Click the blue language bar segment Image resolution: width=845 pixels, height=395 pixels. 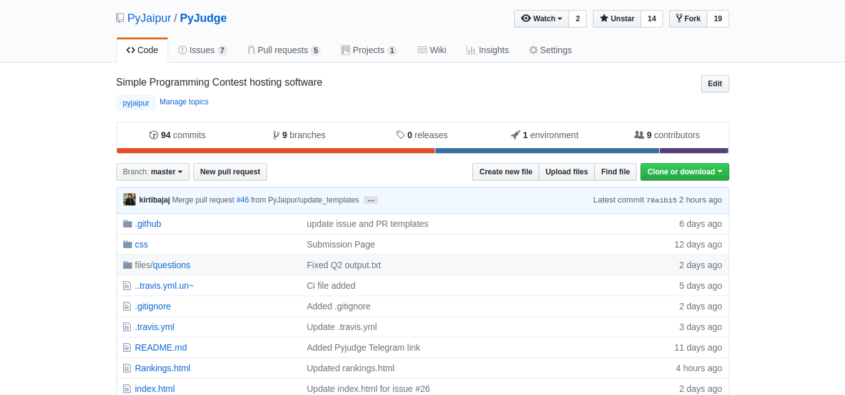point(547,151)
